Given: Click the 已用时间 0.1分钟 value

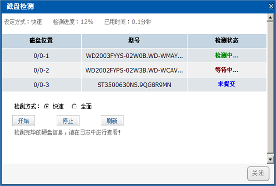Looking at the screenshot, I should [141, 22].
